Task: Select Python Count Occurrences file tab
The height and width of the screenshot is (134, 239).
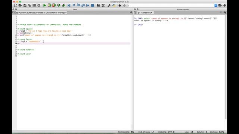Action: (x=42, y=13)
